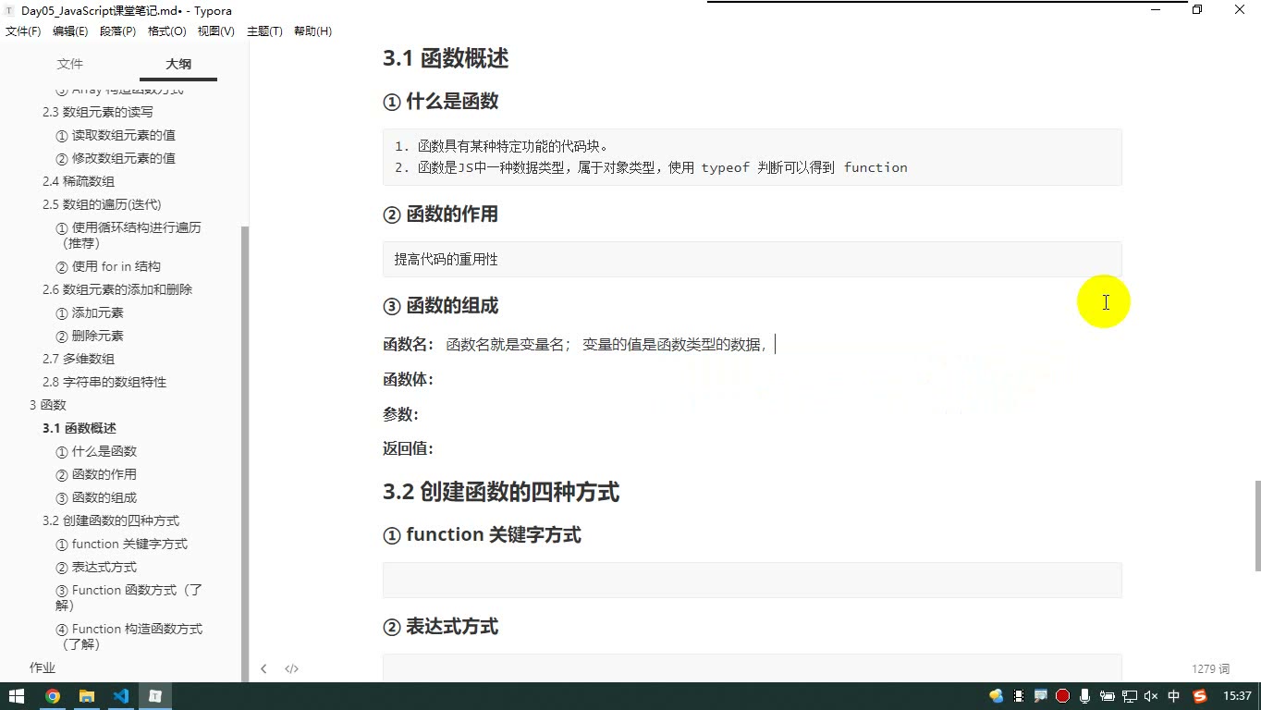Click the 1279 词 word count status
The image size is (1261, 710).
pyautogui.click(x=1210, y=668)
